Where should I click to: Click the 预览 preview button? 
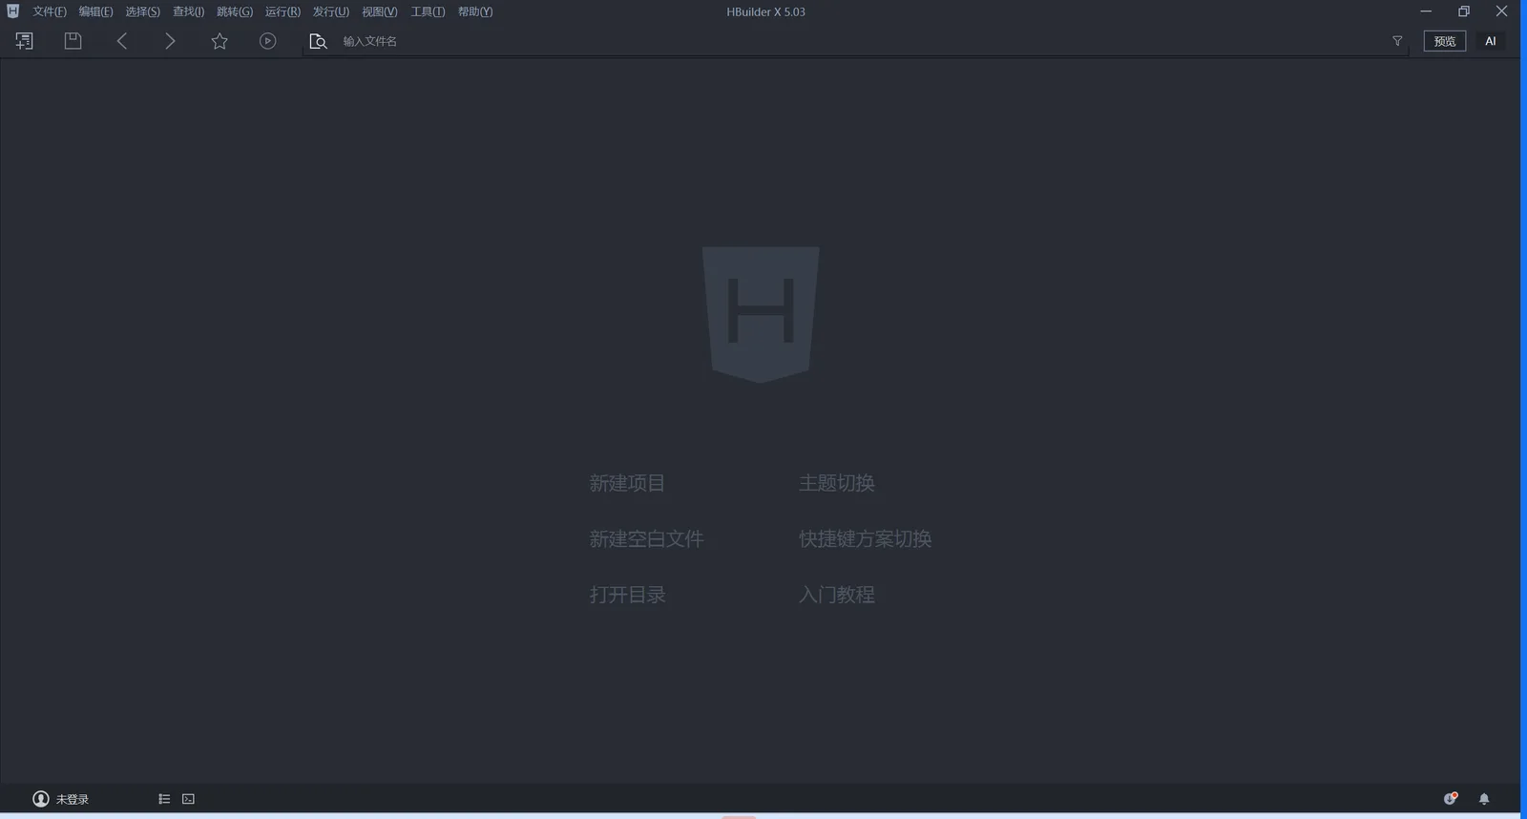[x=1445, y=41]
